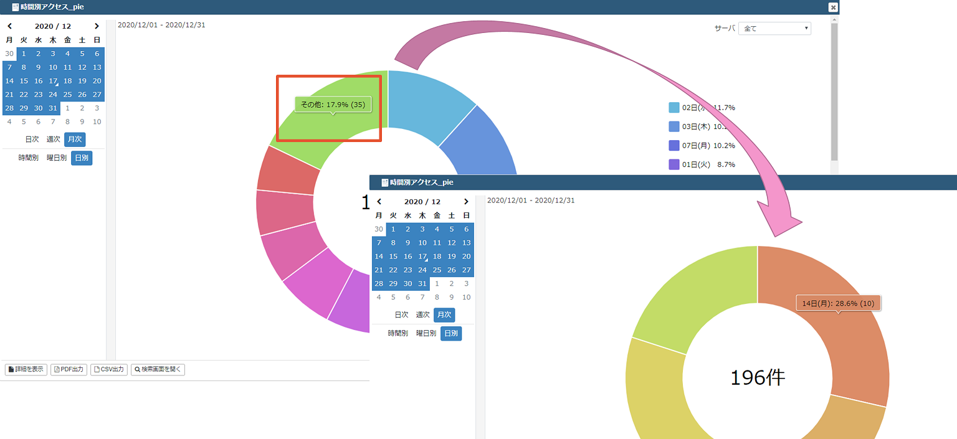Click 2020 / 12 header in back calendar

53,26
